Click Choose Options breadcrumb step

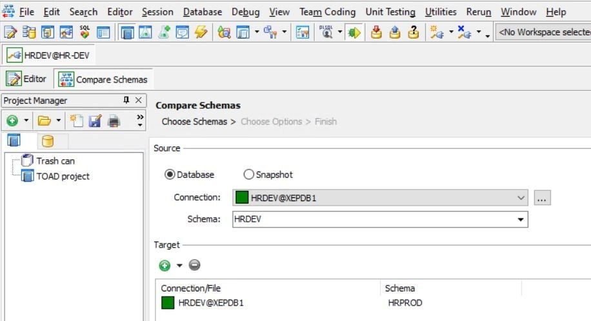point(272,122)
